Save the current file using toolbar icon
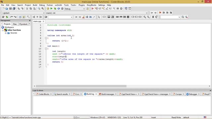 10,9
